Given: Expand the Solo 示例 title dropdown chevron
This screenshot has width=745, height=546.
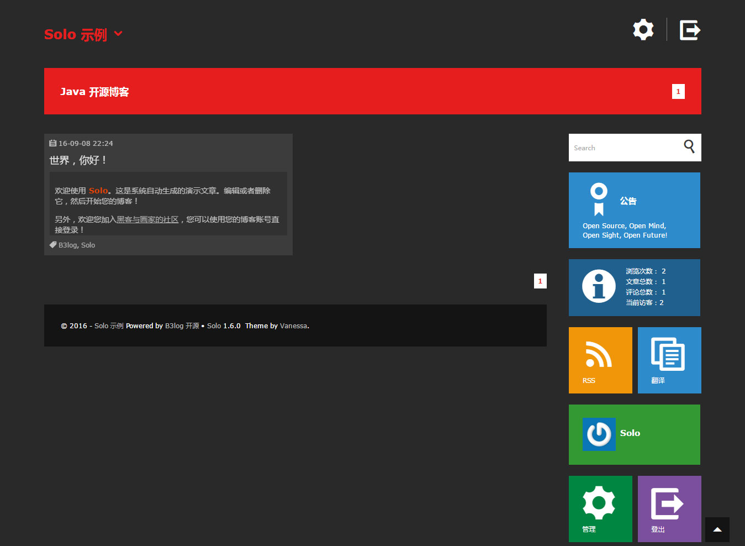Looking at the screenshot, I should point(118,34).
